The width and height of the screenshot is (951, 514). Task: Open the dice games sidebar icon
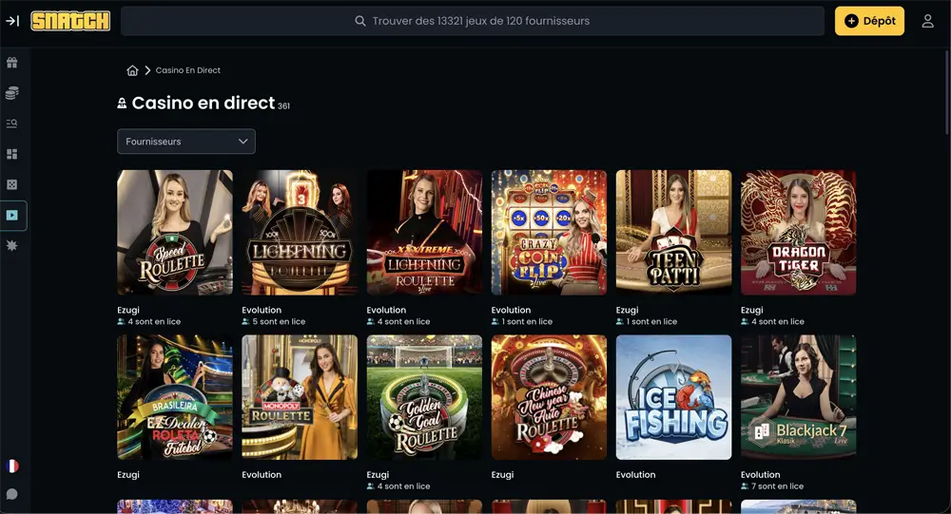12,184
